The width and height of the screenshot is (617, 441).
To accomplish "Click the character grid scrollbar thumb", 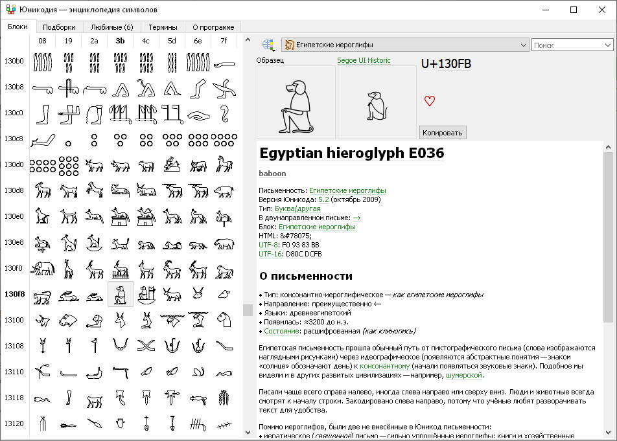I will coord(248,310).
